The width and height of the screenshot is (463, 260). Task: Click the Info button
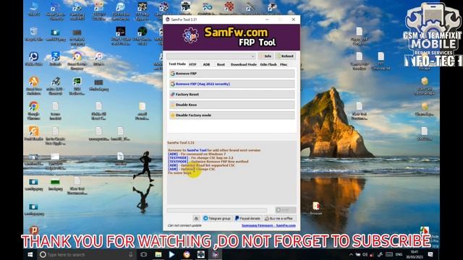click(x=266, y=56)
